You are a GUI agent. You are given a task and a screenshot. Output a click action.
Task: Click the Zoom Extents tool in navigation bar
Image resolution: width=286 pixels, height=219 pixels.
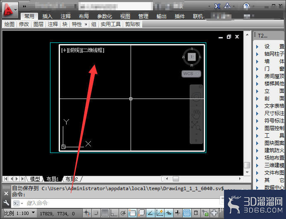point(196,126)
